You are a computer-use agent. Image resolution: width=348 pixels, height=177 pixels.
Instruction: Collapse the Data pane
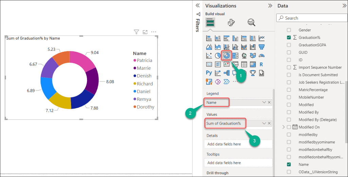[x=344, y=6]
